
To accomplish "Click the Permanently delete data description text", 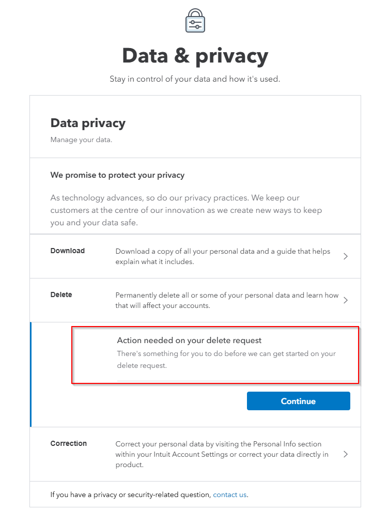I will 227,300.
